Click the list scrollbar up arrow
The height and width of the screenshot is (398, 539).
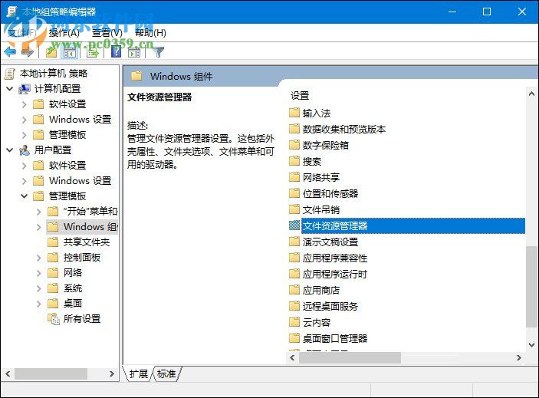click(x=531, y=94)
